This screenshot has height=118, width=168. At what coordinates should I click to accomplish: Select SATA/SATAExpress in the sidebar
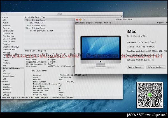[11, 68]
